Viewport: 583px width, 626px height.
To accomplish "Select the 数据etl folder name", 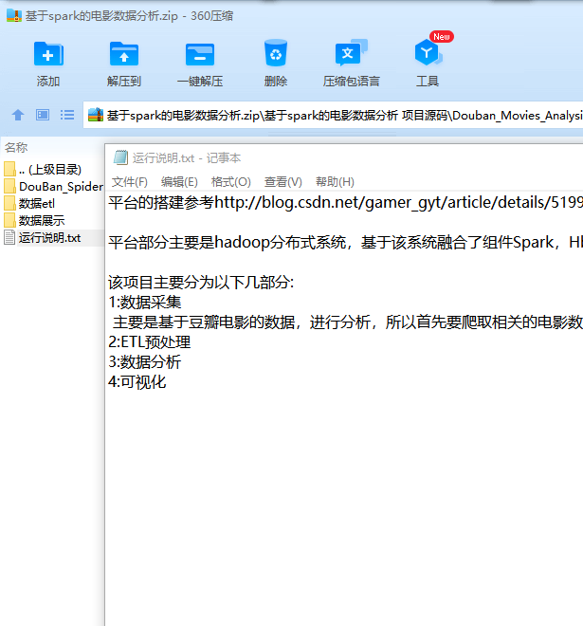I will [37, 204].
